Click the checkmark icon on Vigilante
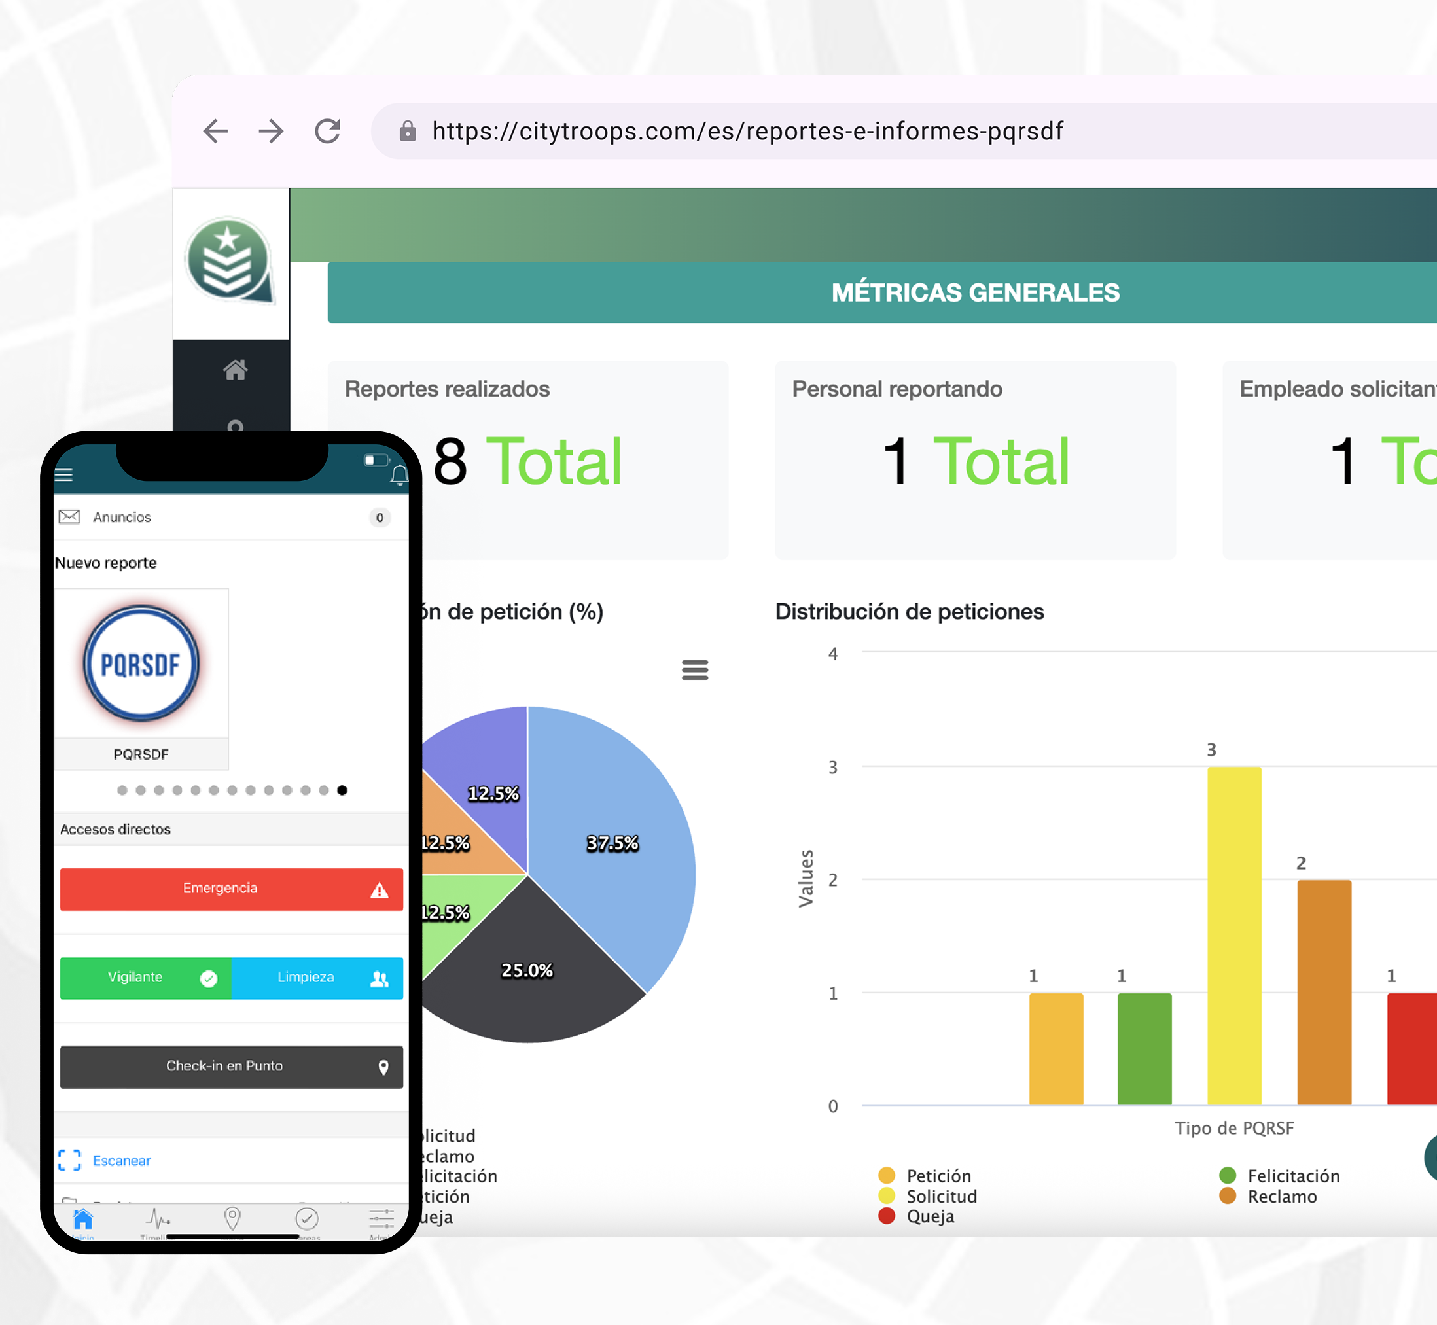Image resolution: width=1437 pixels, height=1325 pixels. coord(209,979)
